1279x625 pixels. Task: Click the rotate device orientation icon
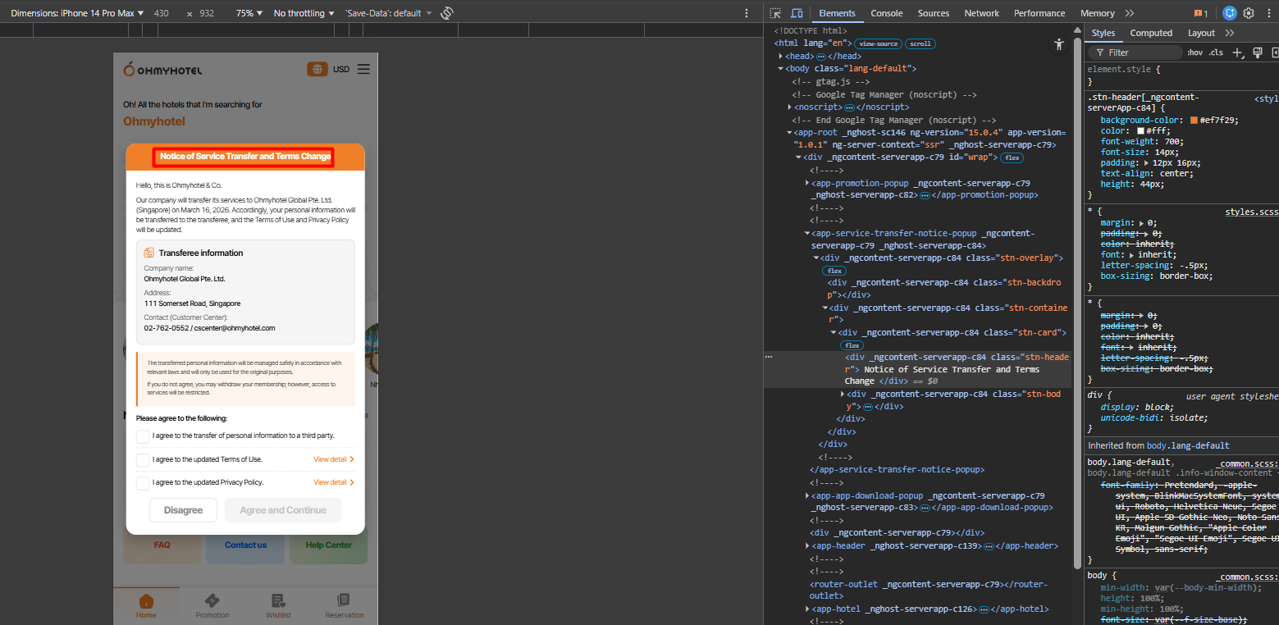click(x=447, y=13)
